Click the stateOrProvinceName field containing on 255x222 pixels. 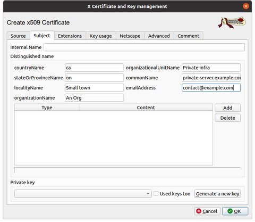click(x=94, y=78)
